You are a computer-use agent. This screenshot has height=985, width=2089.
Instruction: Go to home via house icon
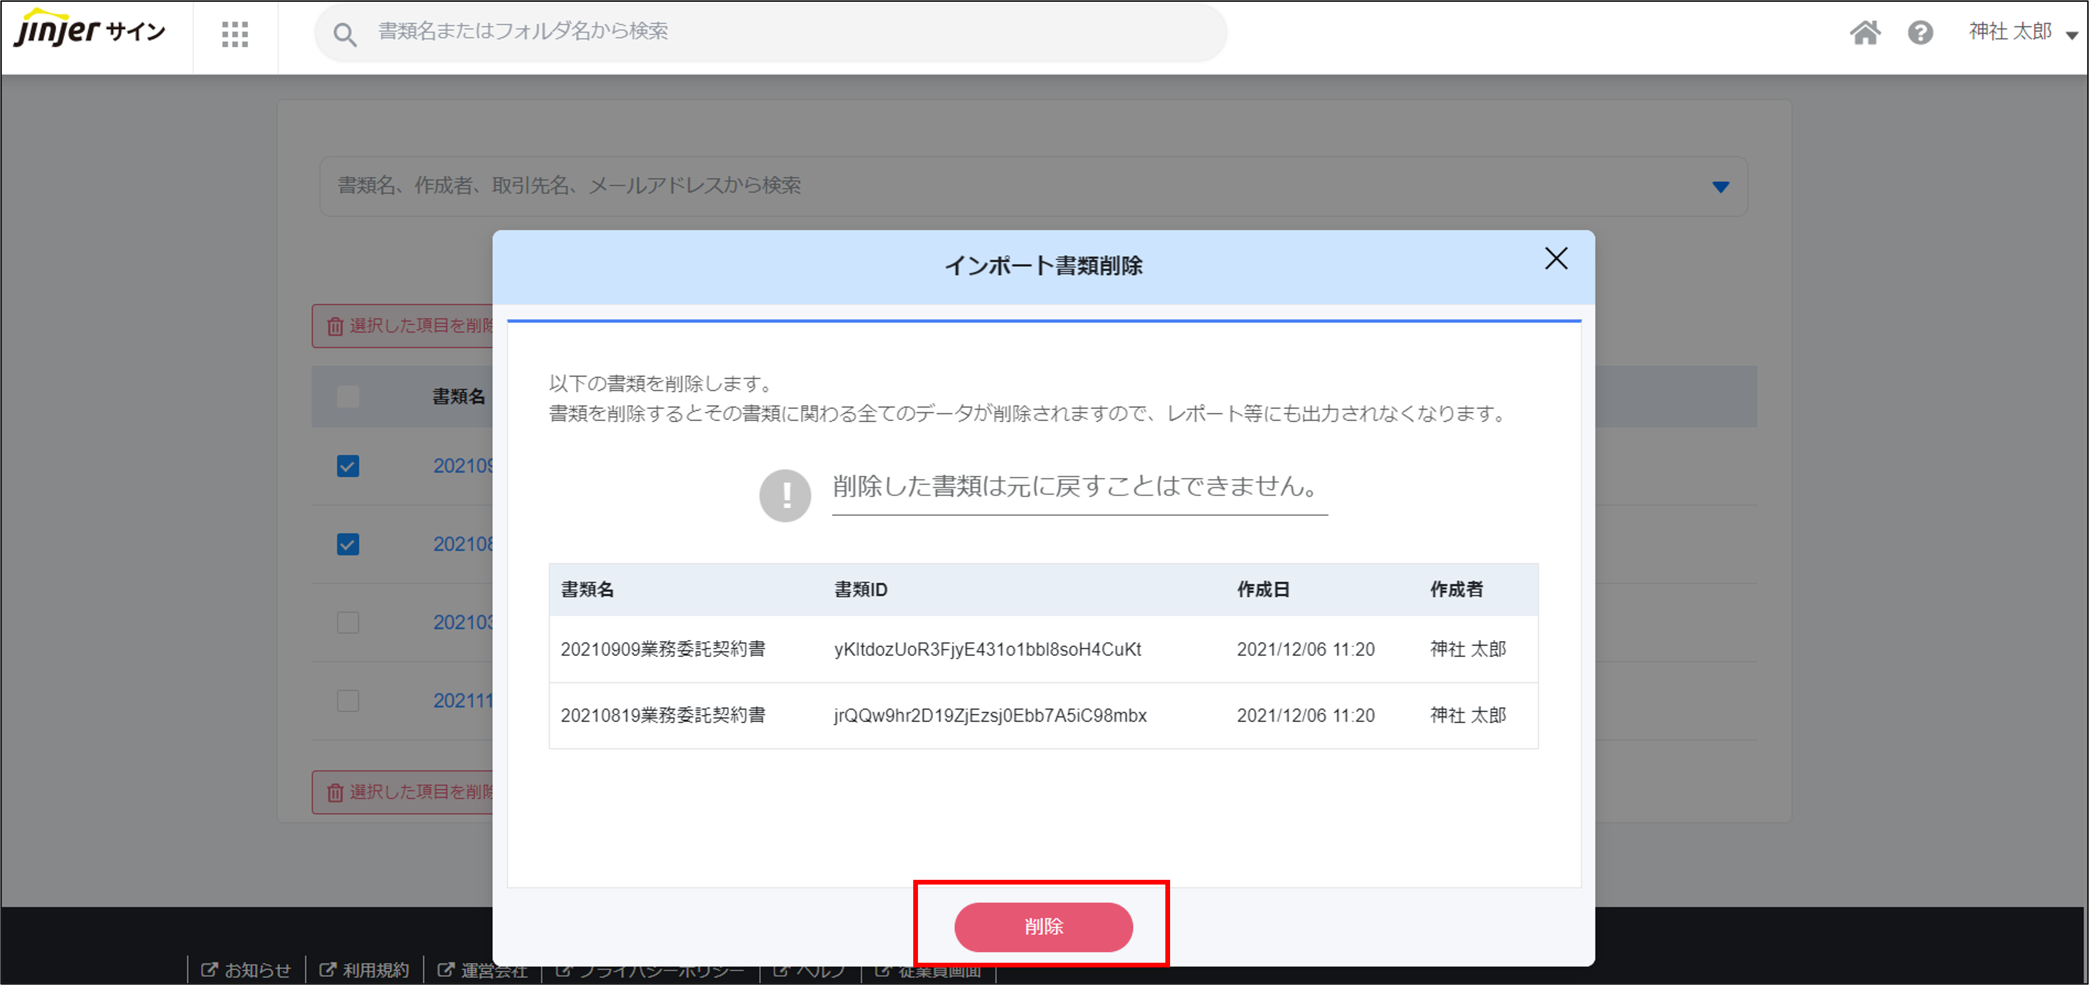point(1864,32)
